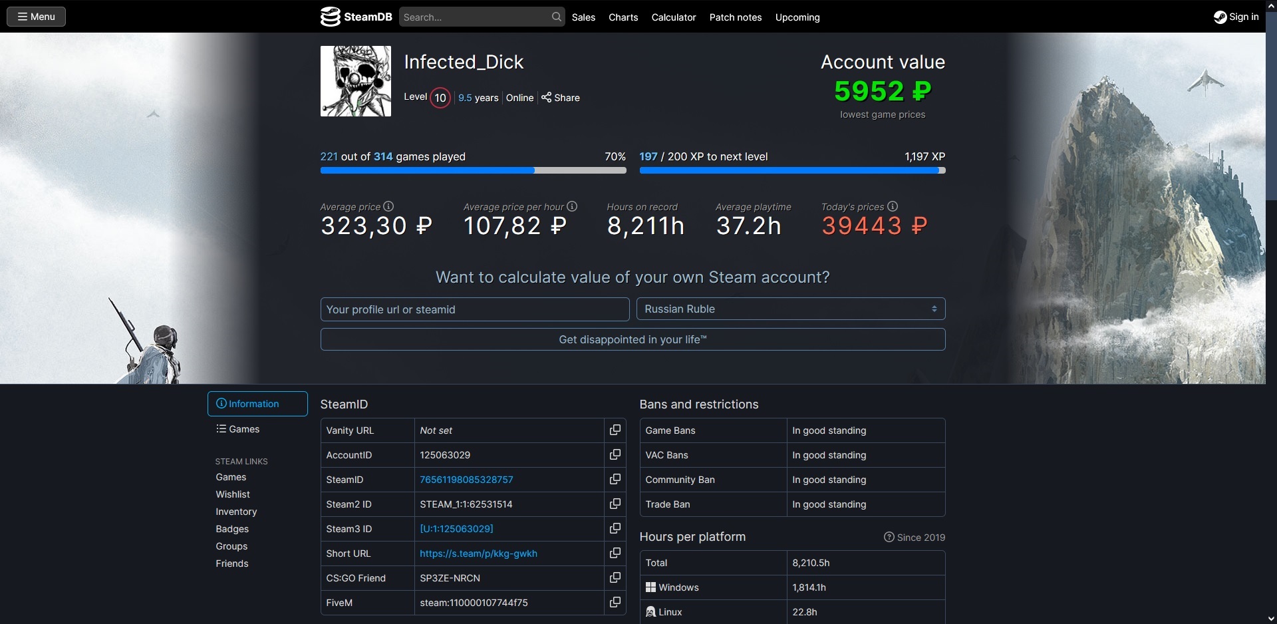Copy the SteamID value
1277x624 pixels.
pyautogui.click(x=615, y=479)
